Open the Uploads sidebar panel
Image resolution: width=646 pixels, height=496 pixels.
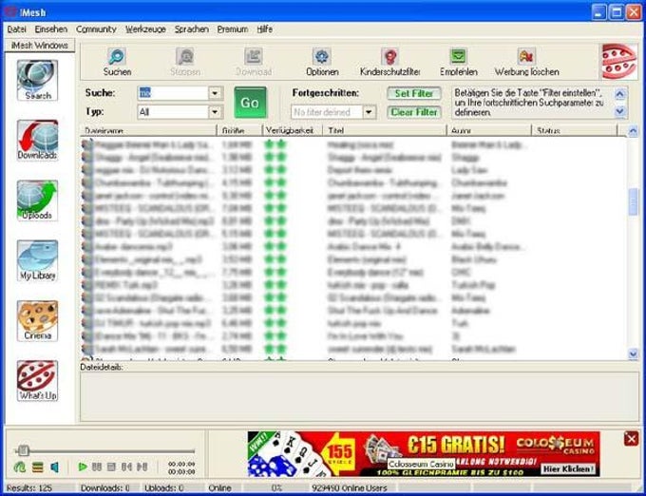(x=37, y=200)
